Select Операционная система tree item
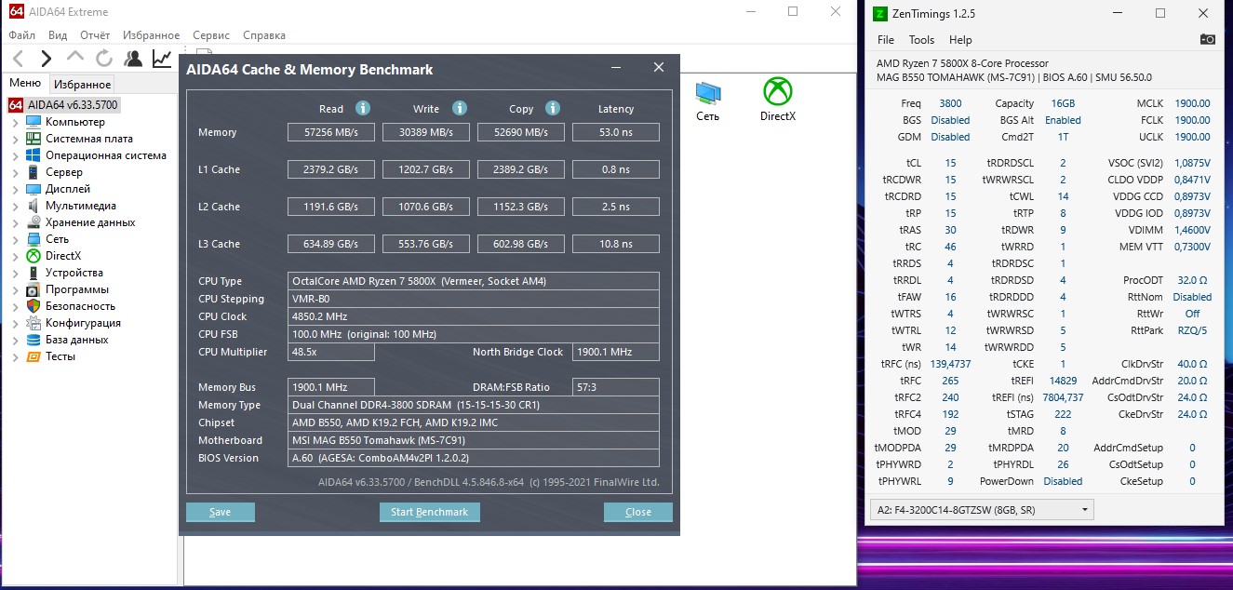 pos(105,155)
